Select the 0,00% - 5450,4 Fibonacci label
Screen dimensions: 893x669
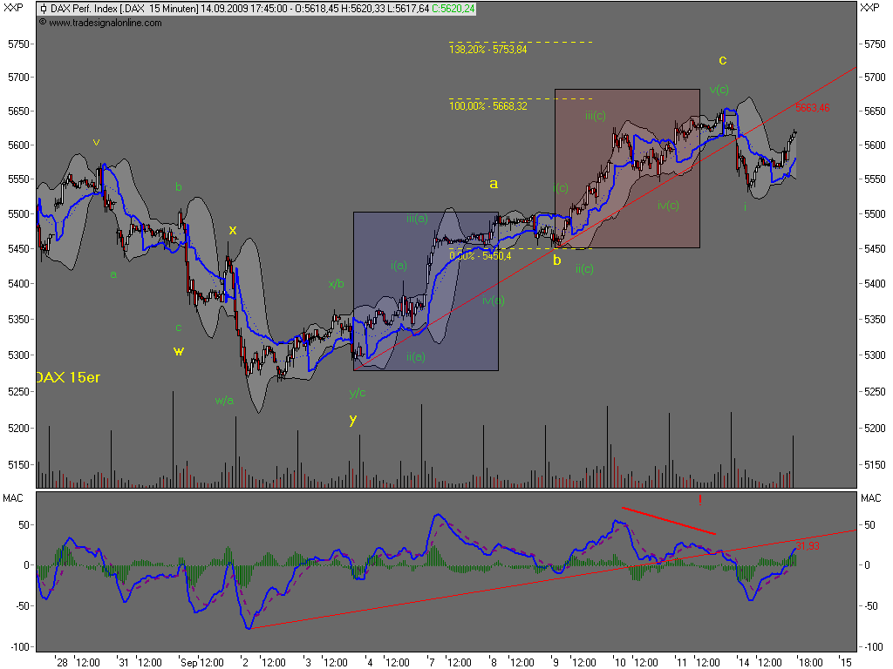coord(481,256)
